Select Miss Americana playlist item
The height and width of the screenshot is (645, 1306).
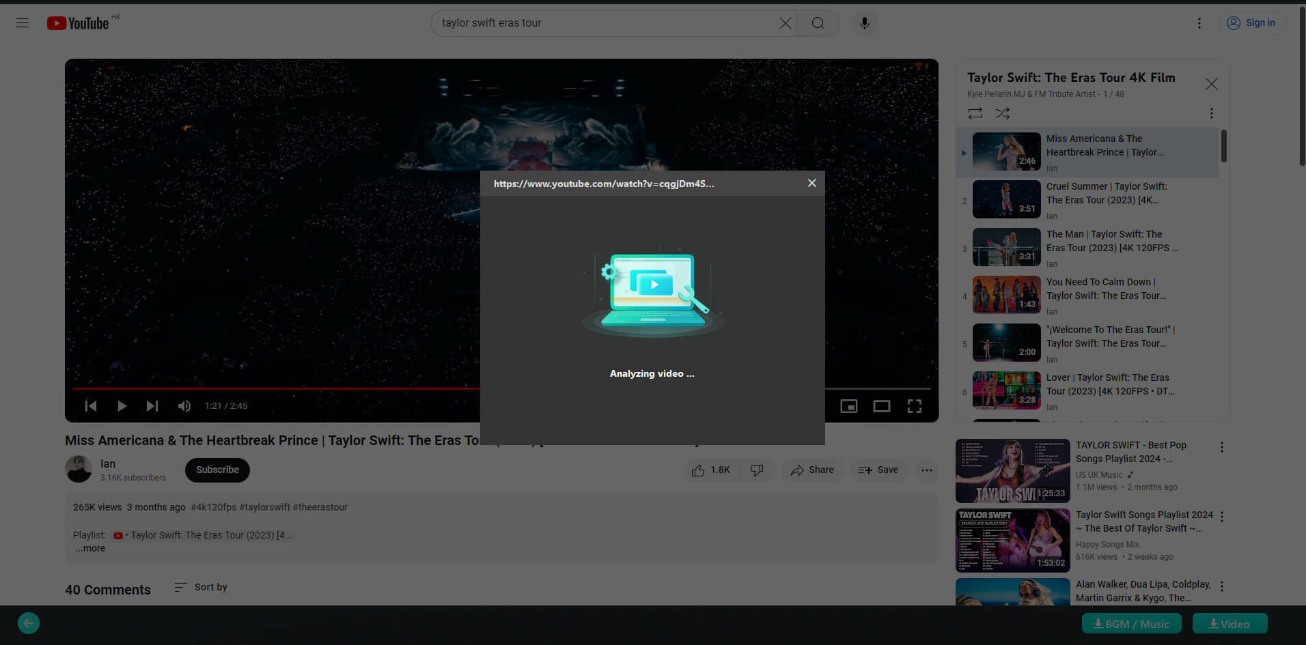[1087, 152]
